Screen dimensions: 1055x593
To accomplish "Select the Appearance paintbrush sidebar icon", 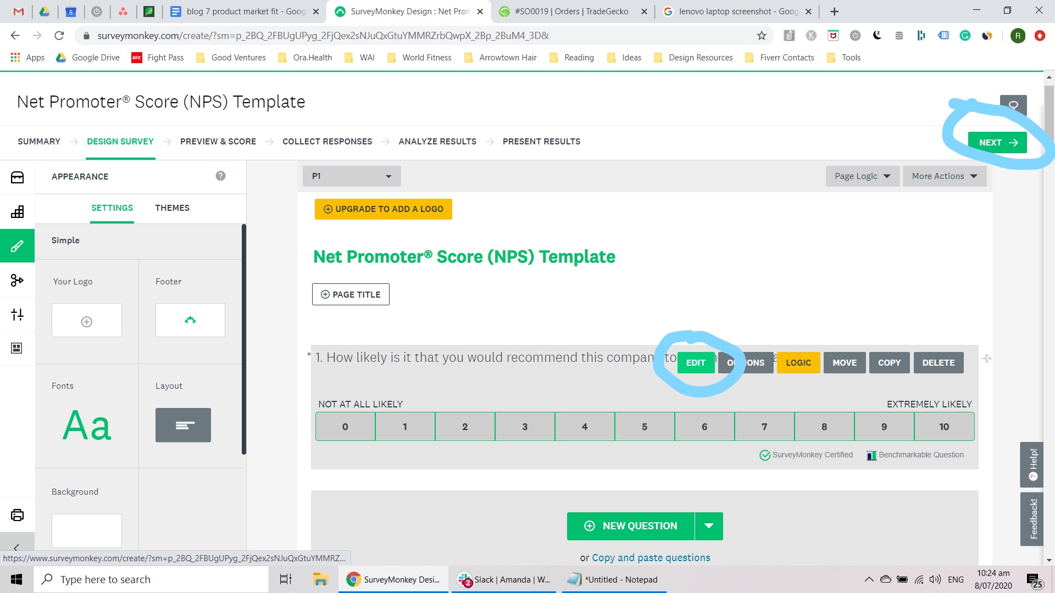I will (17, 245).
